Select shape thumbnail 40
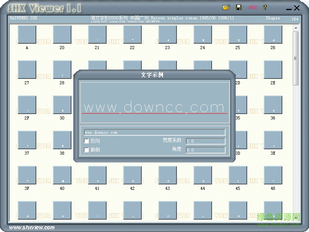 coord(62,175)
